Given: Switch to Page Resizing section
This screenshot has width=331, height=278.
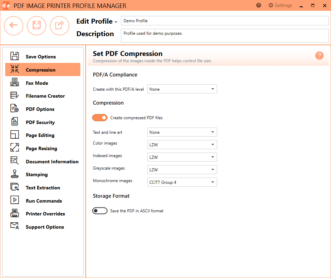Looking at the screenshot, I should [43, 148].
